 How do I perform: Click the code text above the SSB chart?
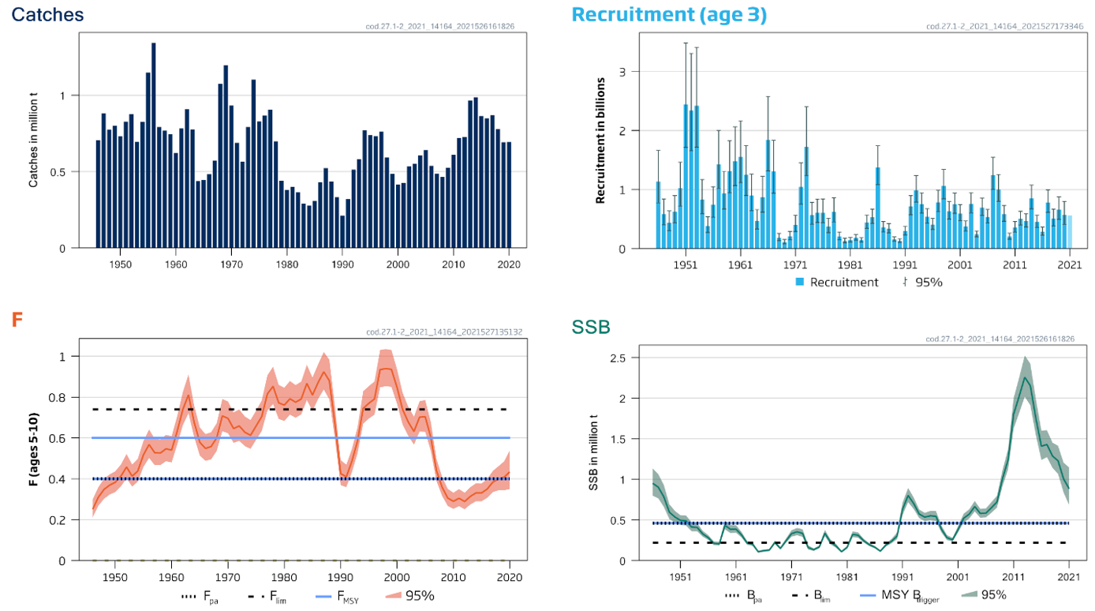[999, 339]
